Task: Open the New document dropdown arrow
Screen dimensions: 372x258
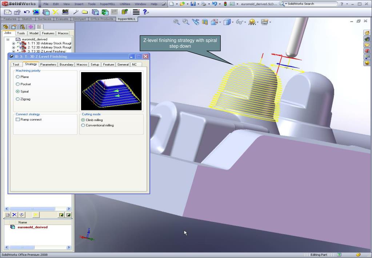Action: pos(177,4)
